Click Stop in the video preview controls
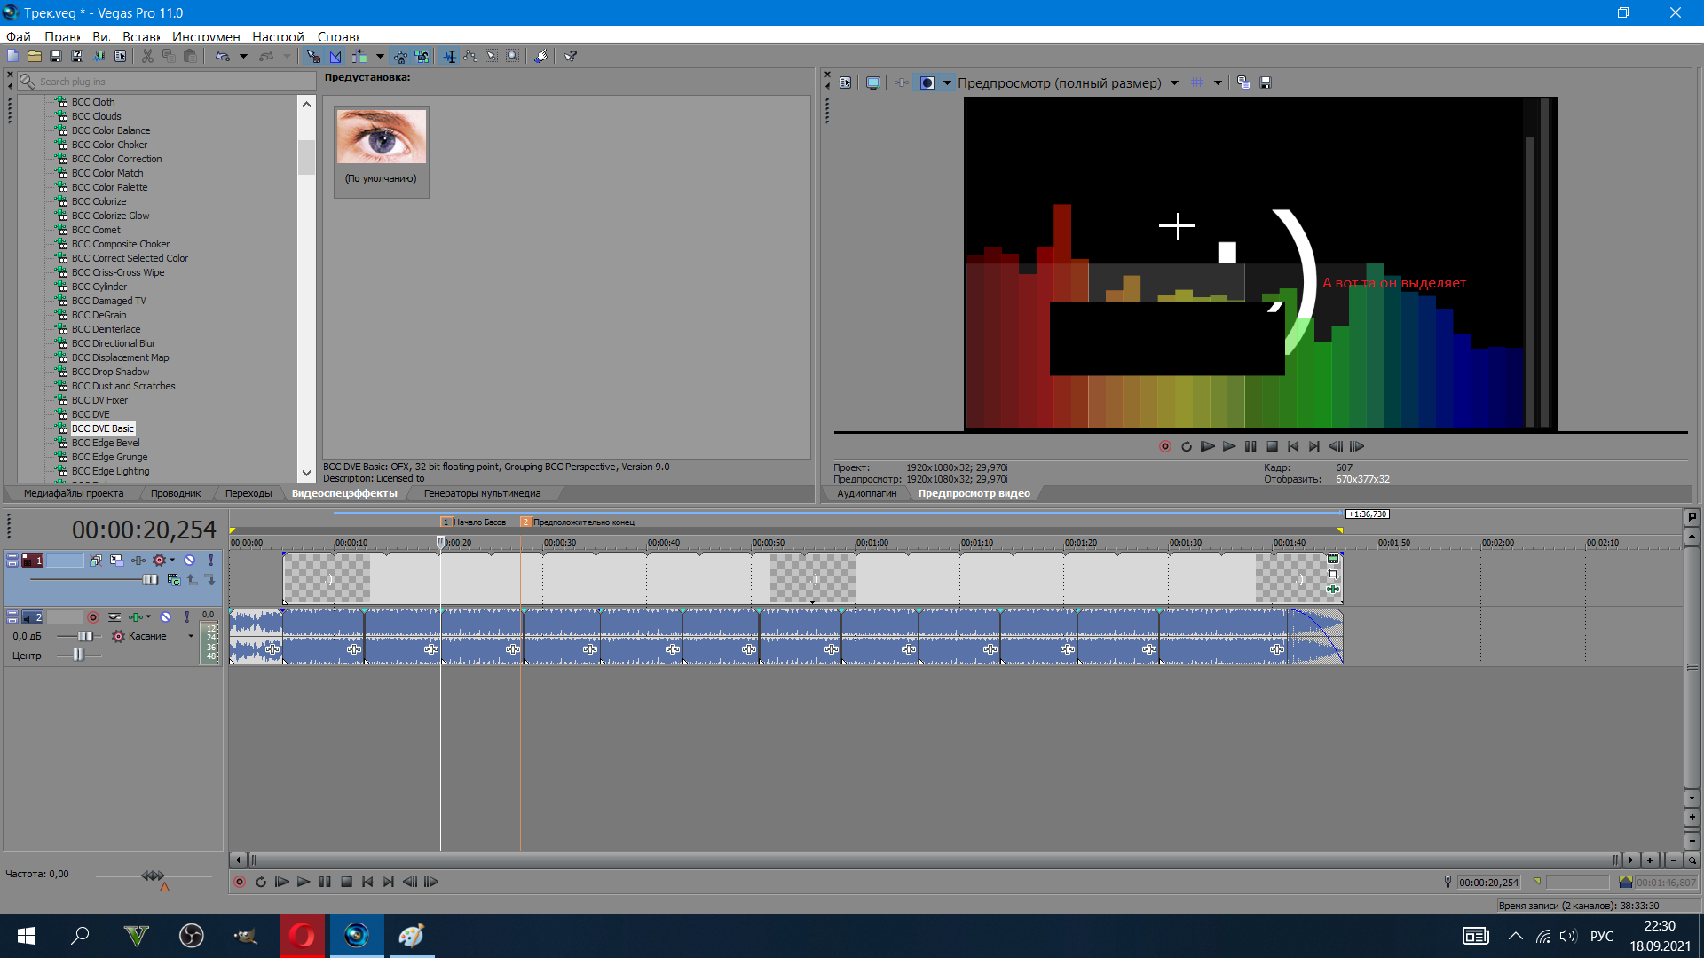Screen dimensions: 1704x958 coord(1272,447)
